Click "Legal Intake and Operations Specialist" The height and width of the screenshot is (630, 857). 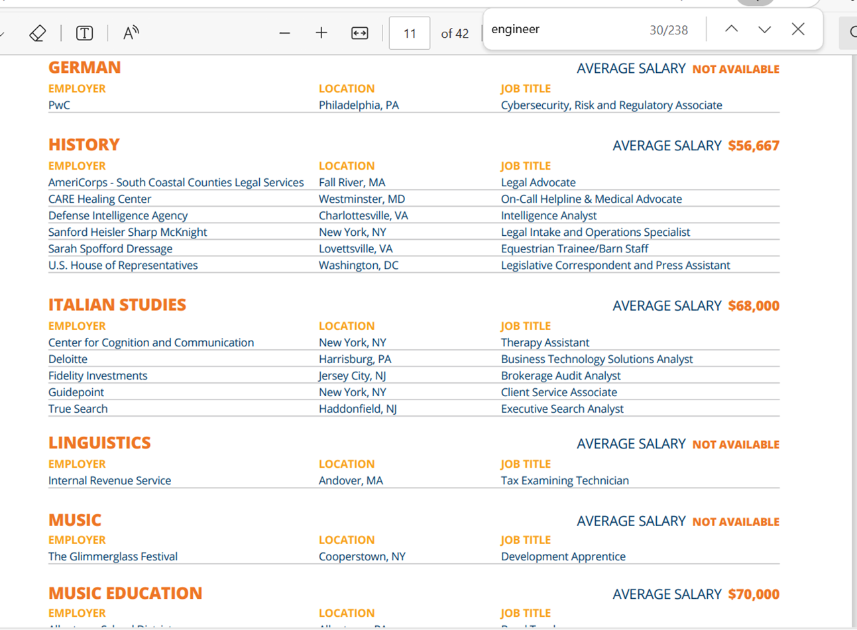click(x=595, y=232)
